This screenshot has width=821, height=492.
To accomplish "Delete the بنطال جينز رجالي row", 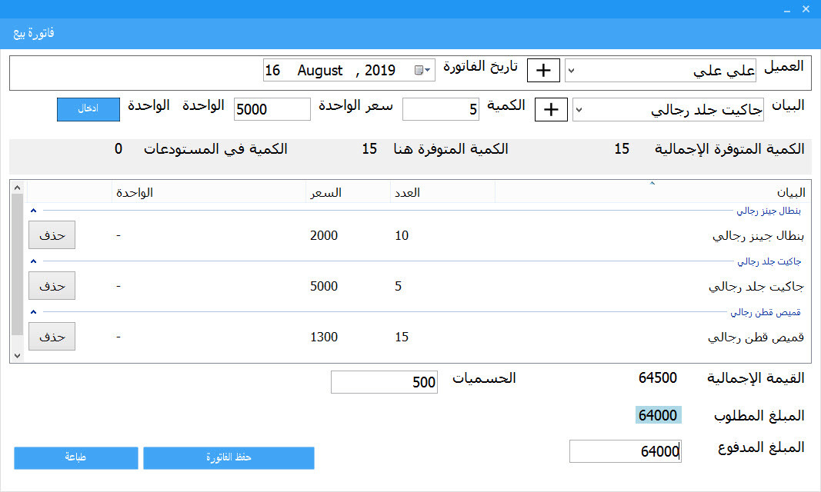I will pos(52,235).
